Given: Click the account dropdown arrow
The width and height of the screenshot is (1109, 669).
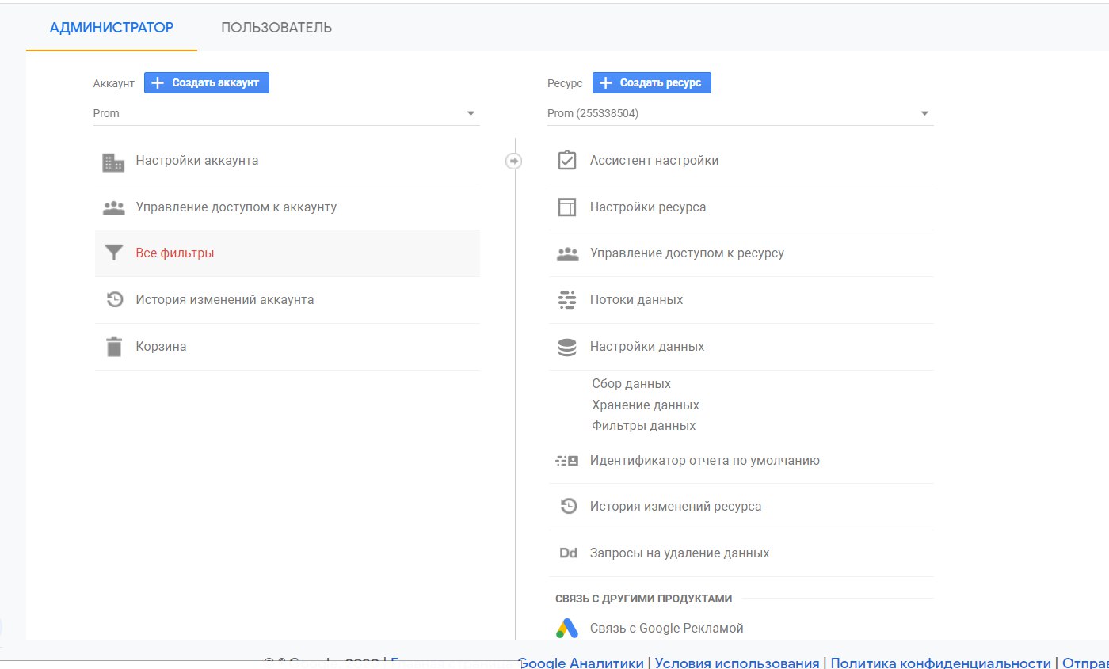Looking at the screenshot, I should tap(471, 113).
